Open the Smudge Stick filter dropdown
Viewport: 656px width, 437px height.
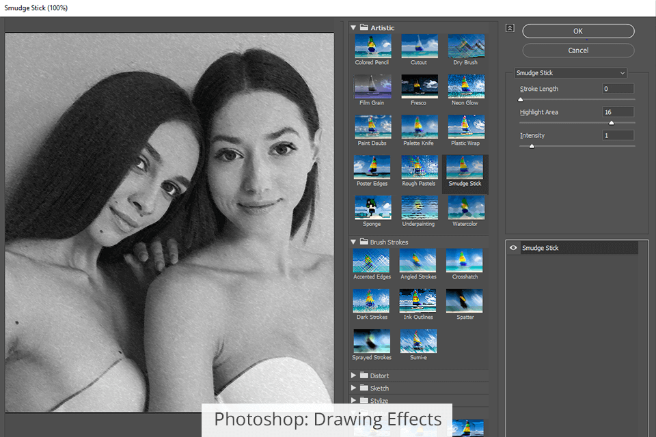(x=570, y=73)
